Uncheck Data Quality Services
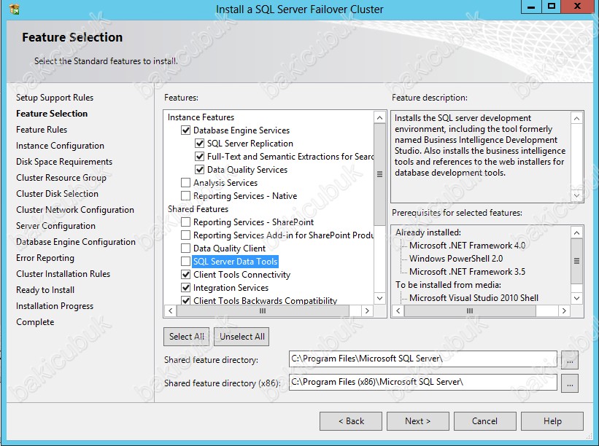Viewport: 599px width, 446px height. pos(199,169)
